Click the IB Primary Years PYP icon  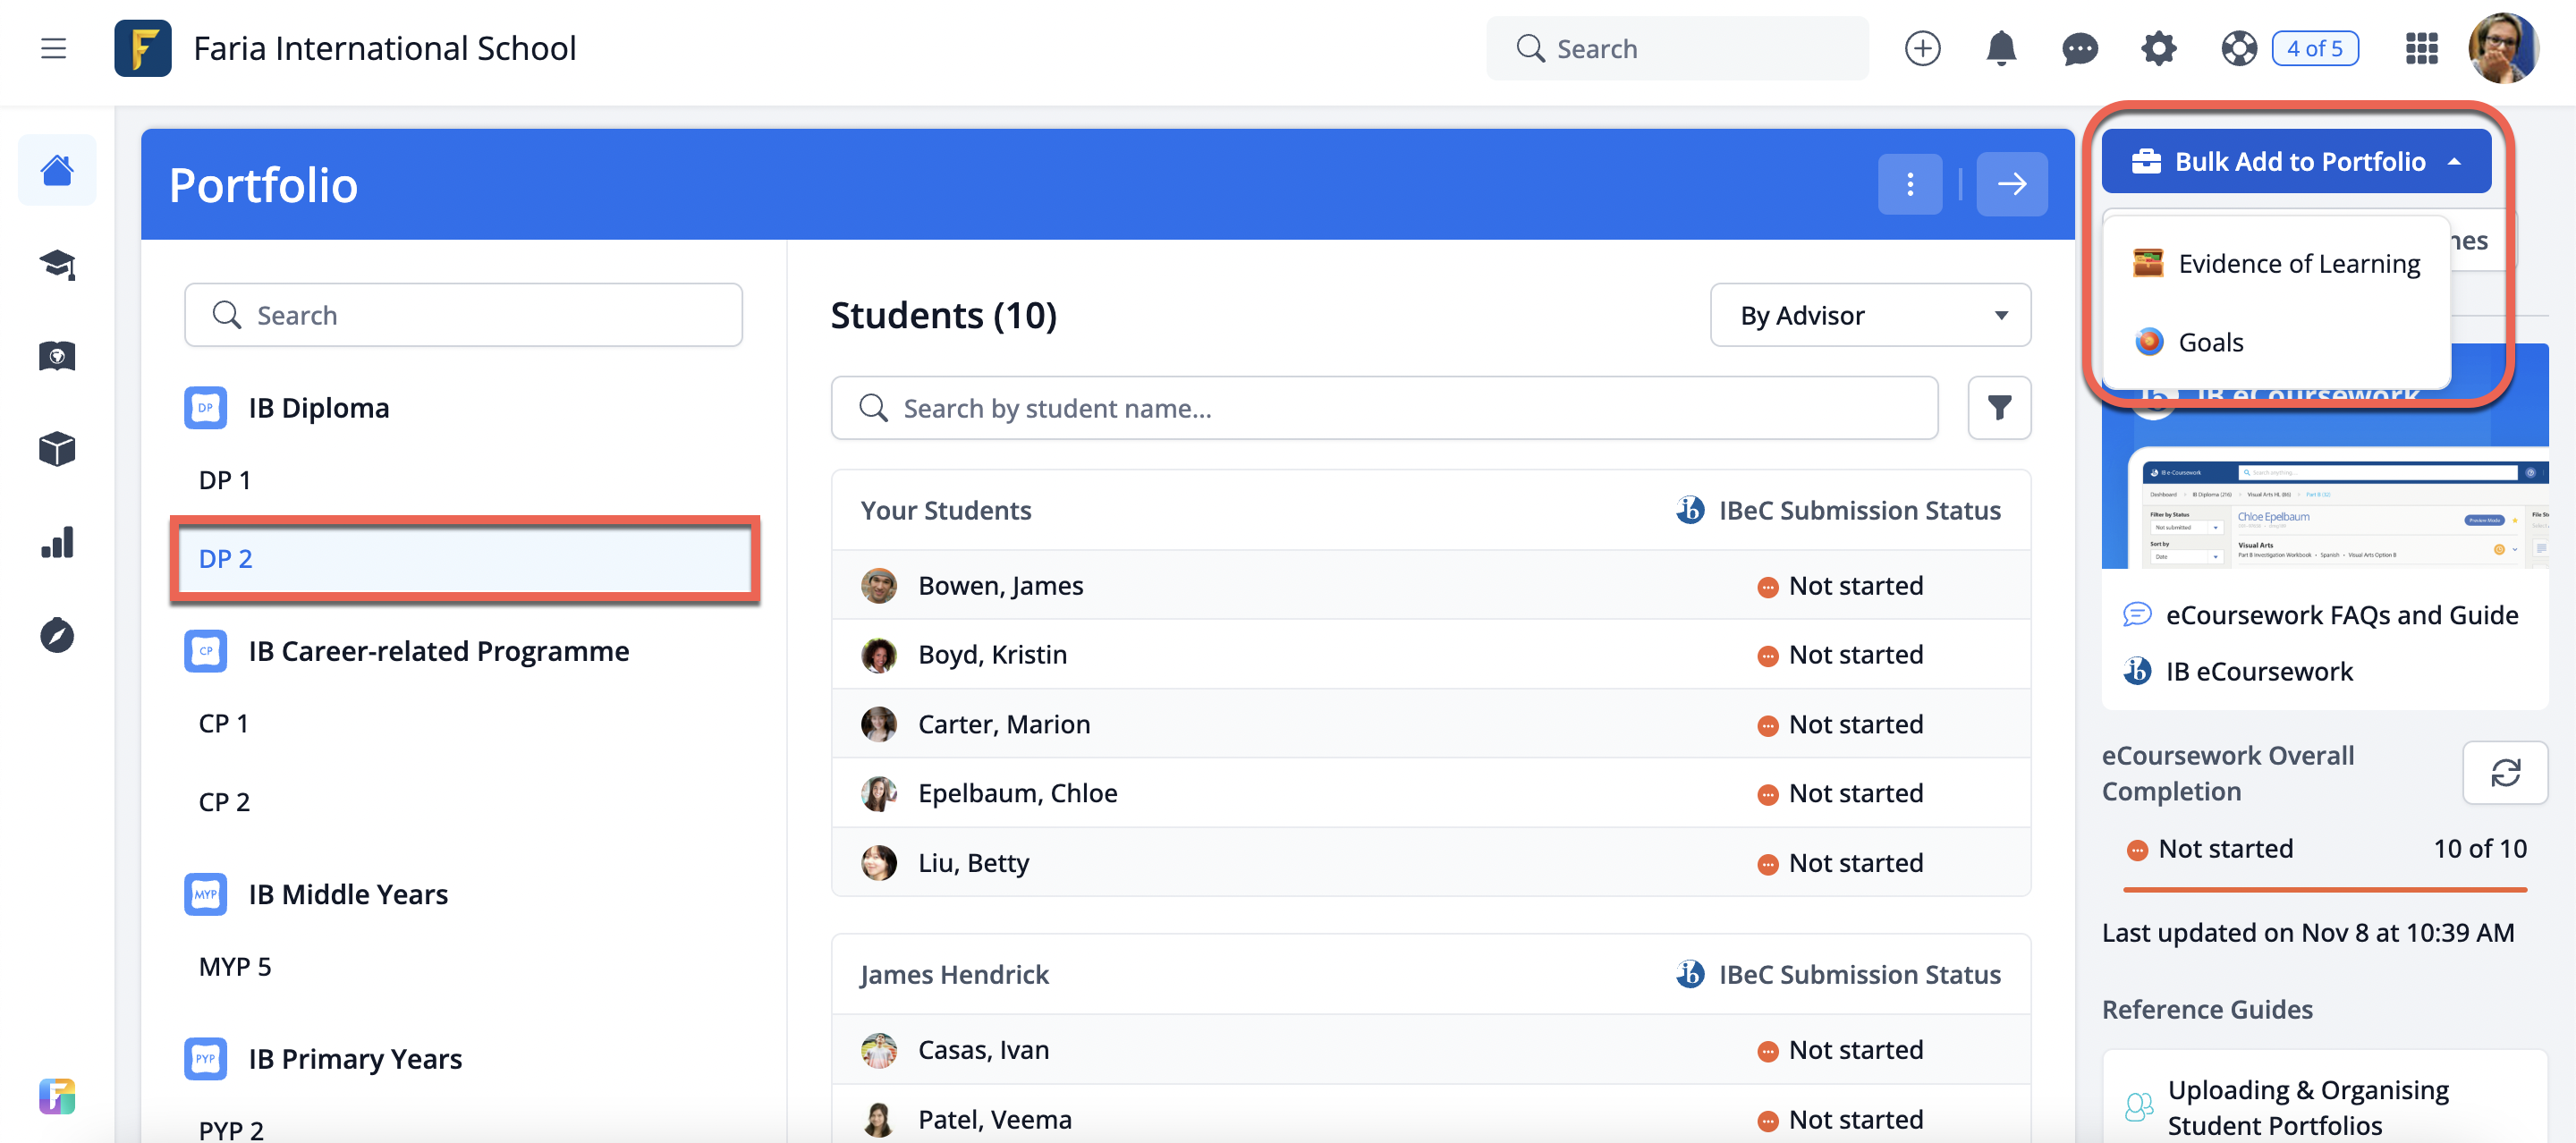click(205, 1058)
